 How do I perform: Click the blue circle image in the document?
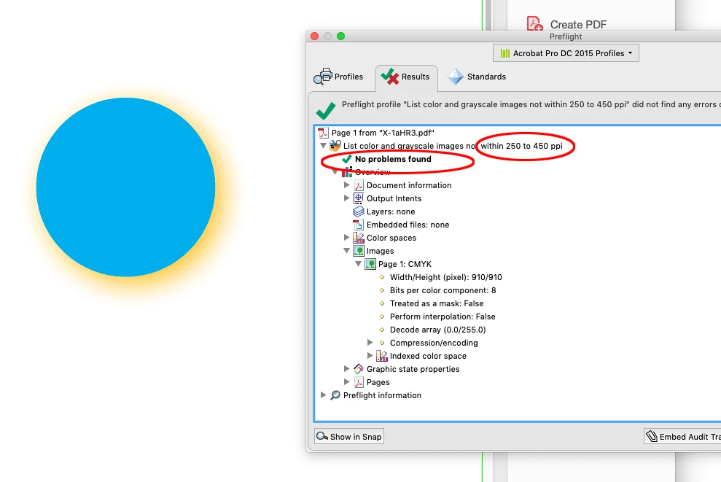click(x=125, y=187)
